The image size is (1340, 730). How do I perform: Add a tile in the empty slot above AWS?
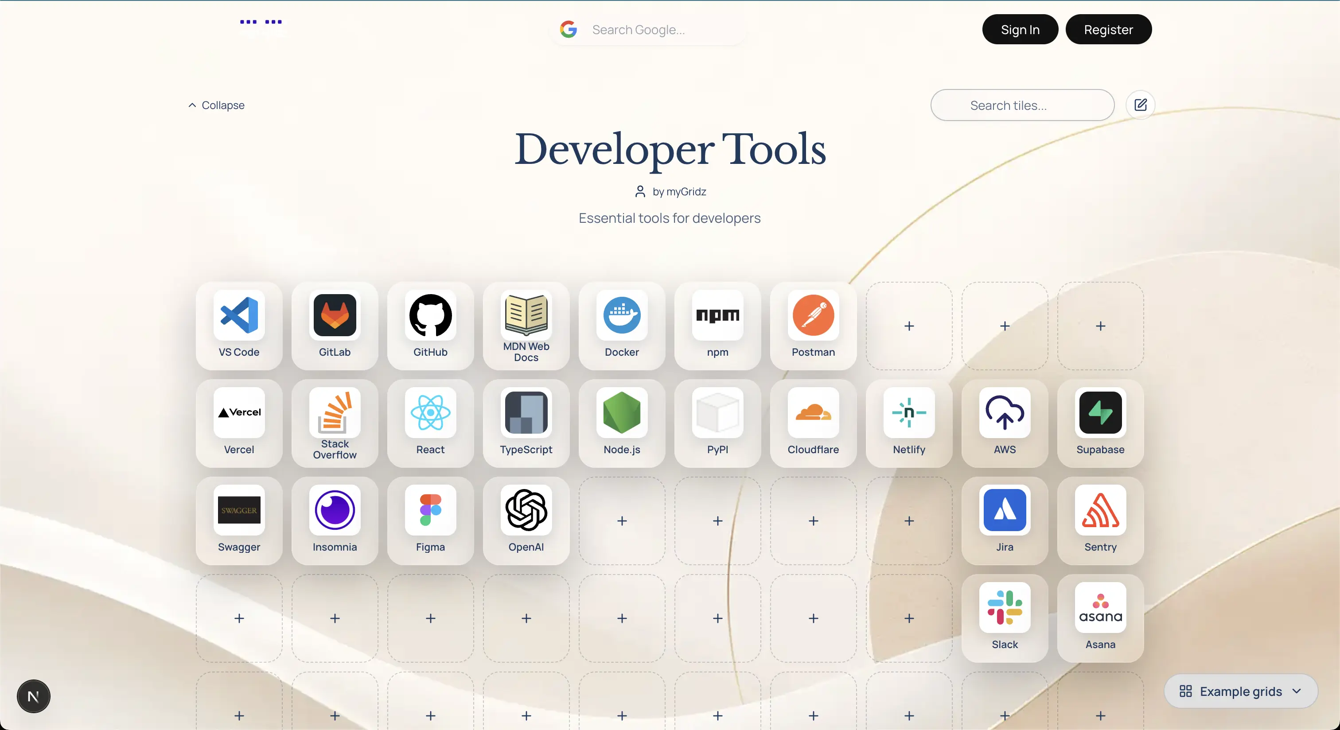point(1005,326)
